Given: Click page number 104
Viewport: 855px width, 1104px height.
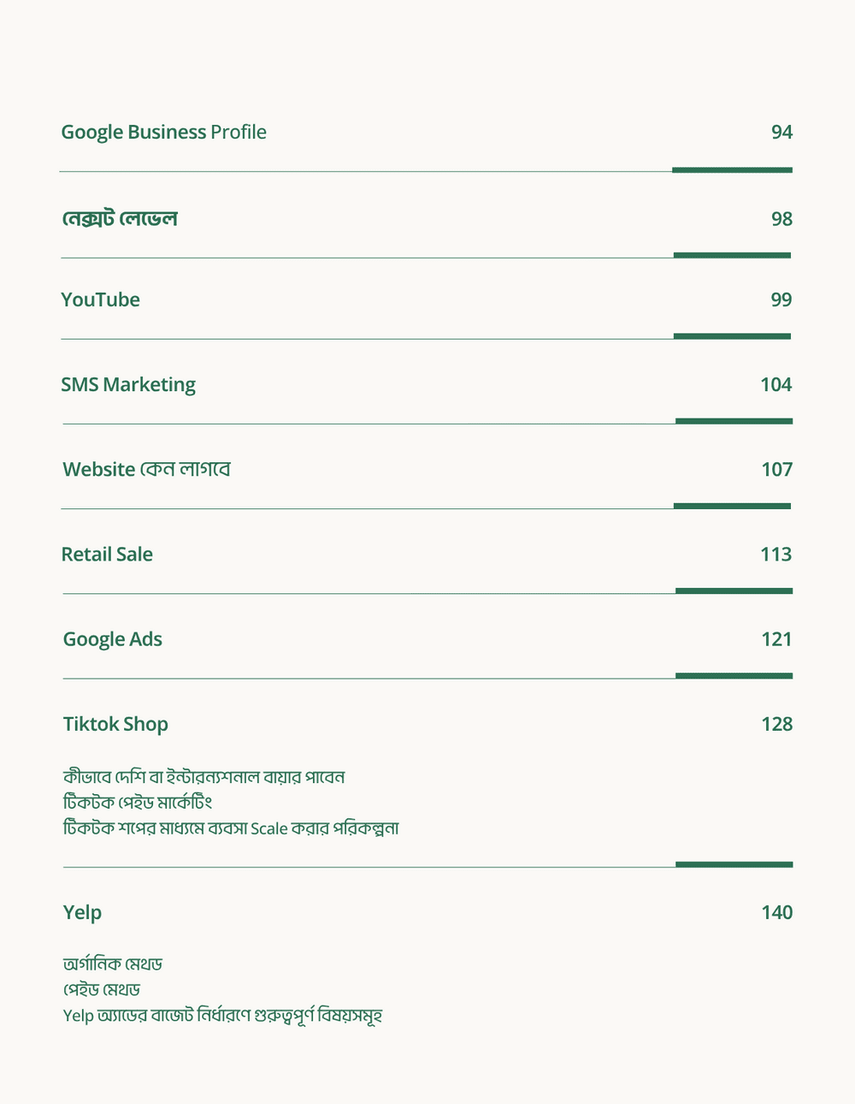Looking at the screenshot, I should tap(775, 385).
